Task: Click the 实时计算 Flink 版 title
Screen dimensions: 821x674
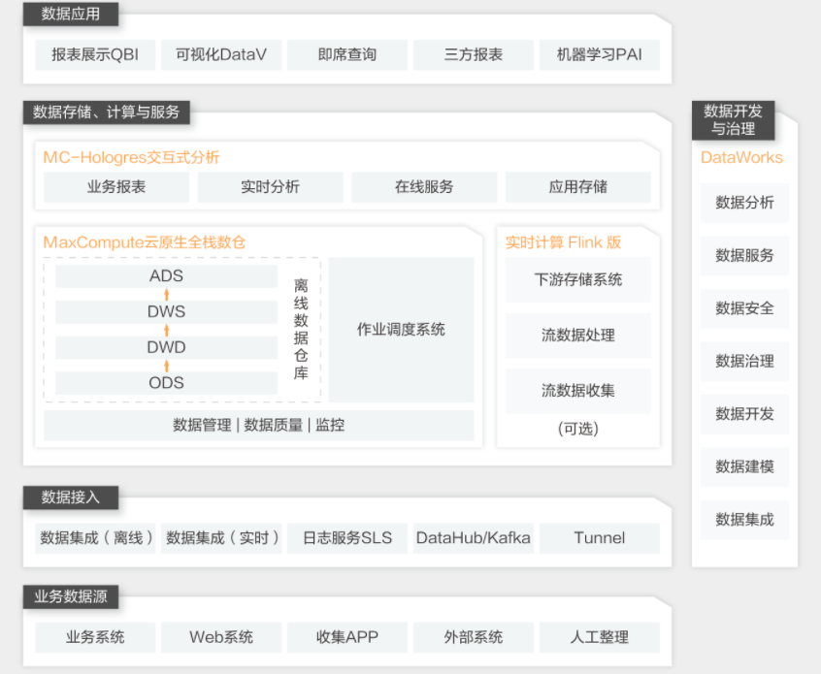Action: point(563,242)
